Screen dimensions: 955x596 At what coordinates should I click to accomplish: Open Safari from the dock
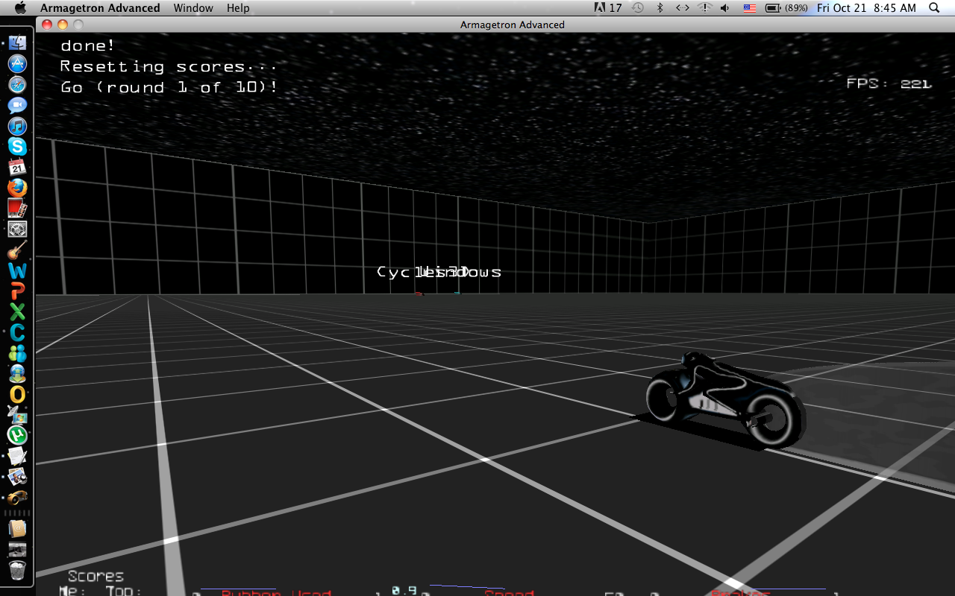[17, 84]
